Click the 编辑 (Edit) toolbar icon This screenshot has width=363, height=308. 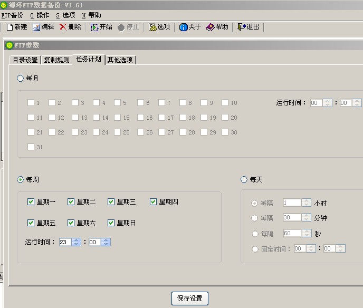pos(36,27)
